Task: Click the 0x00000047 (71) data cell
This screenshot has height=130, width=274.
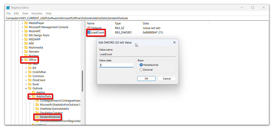Action: click(153, 32)
